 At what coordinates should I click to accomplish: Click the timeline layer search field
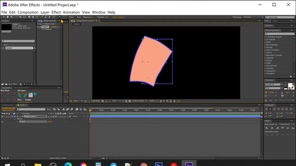pos(31,109)
